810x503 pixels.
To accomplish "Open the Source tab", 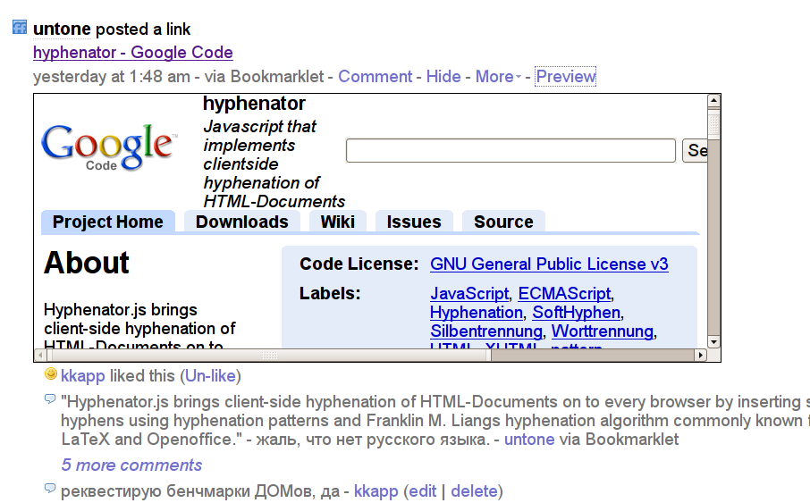I will coord(503,222).
